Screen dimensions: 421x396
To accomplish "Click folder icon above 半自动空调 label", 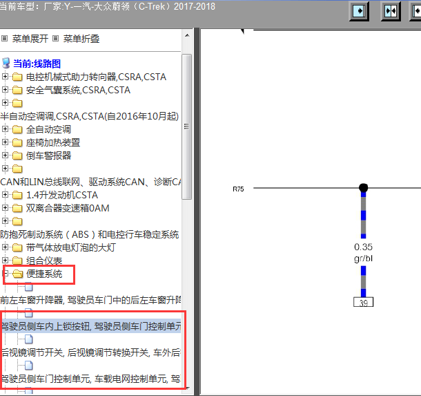I will [17, 103].
